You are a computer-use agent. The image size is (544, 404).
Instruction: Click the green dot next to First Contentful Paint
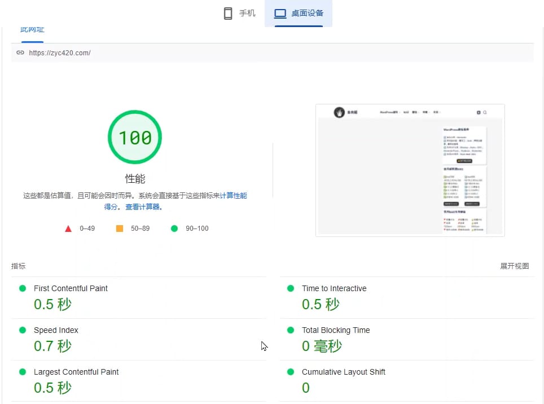(x=22, y=288)
